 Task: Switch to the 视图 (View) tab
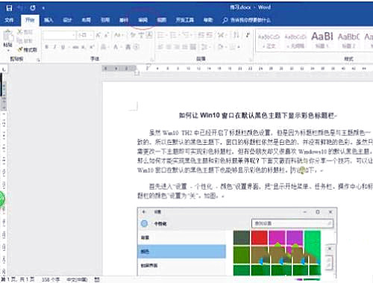[162, 20]
